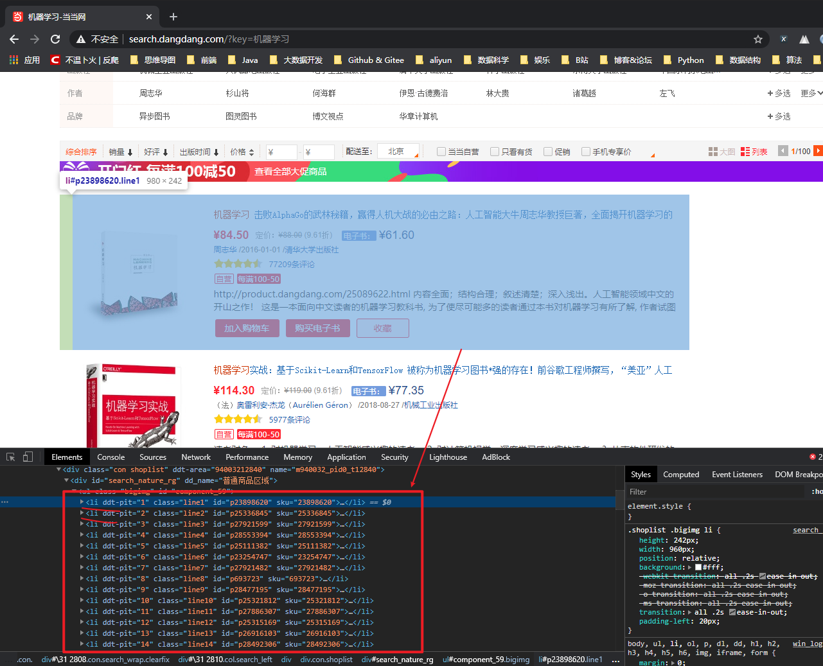Switch to 列表 list view
Viewport: 823px width, 666px height.
coord(754,152)
